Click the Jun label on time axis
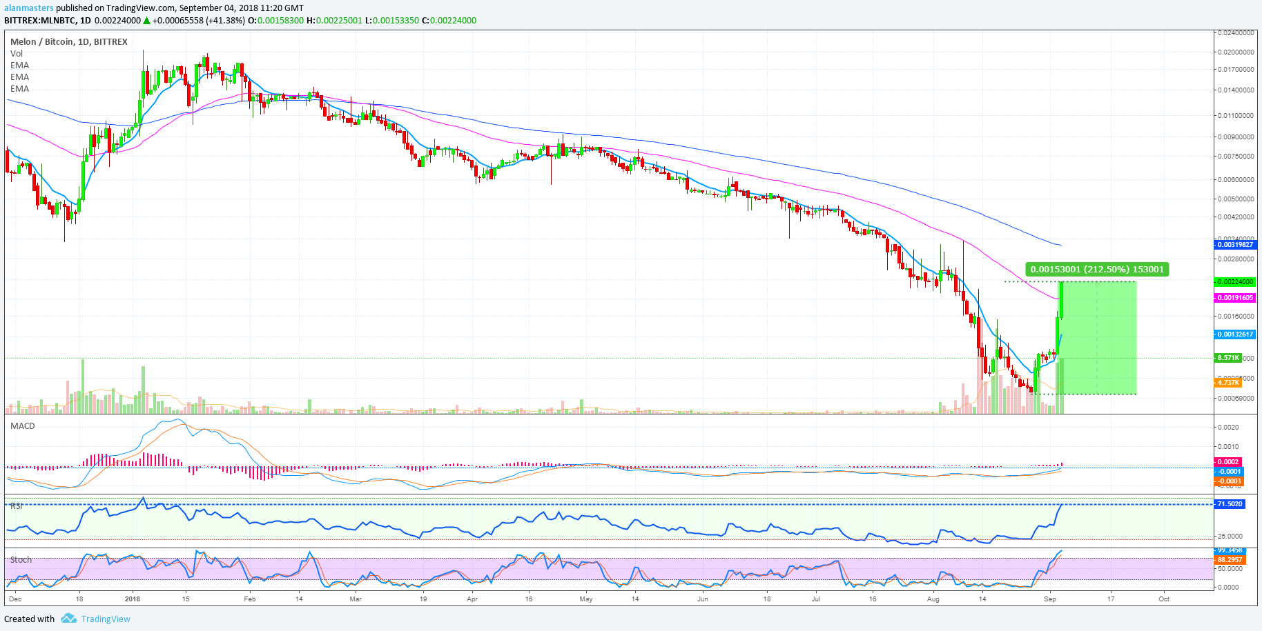This screenshot has height=631, width=1262. point(703,599)
